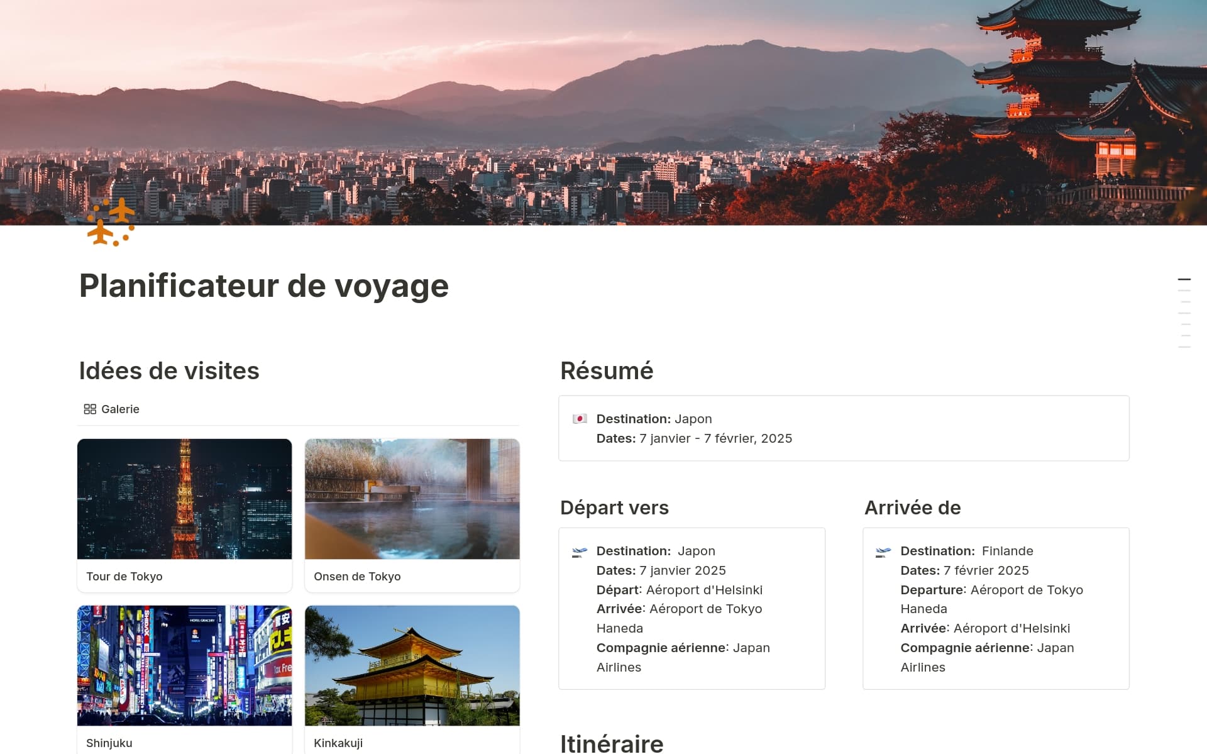Click the Japan flag icon in Résumé
Image resolution: width=1207 pixels, height=754 pixels.
tap(579, 419)
